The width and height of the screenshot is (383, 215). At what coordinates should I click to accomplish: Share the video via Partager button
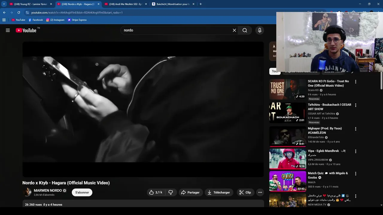tap(191, 193)
